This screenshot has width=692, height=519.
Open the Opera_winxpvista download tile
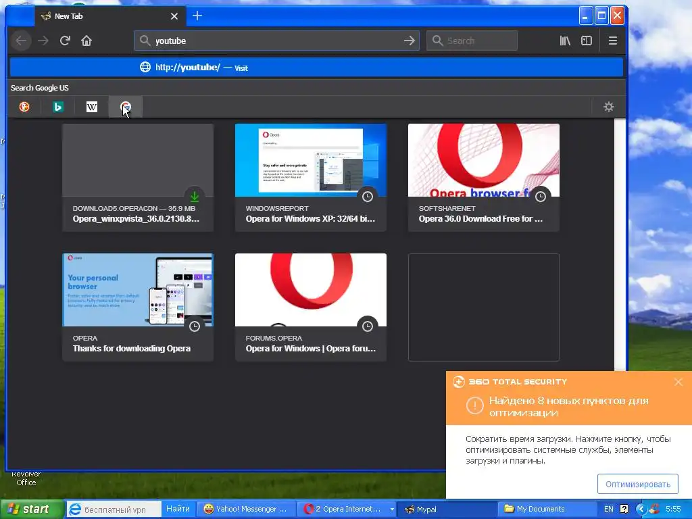(138, 178)
